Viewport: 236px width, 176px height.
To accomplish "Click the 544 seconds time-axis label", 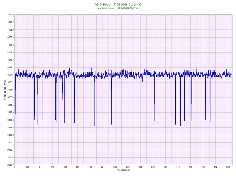I will pos(228,167).
